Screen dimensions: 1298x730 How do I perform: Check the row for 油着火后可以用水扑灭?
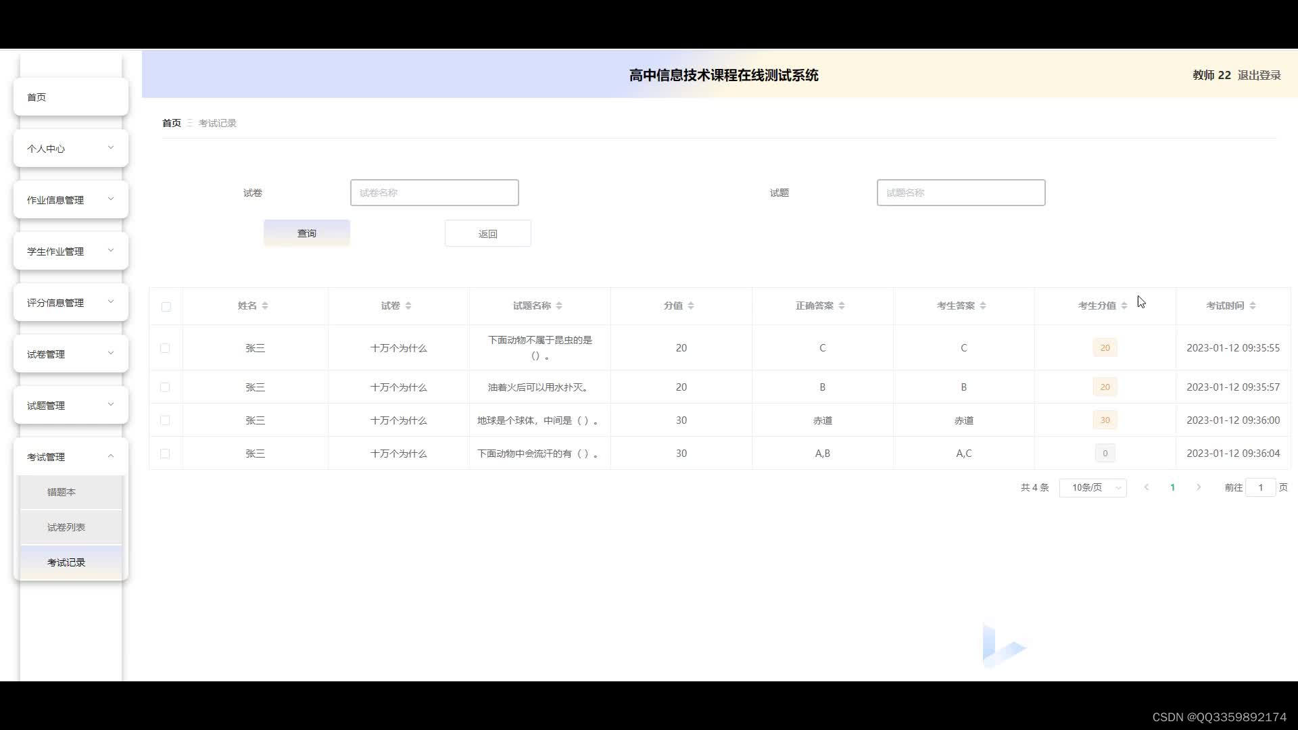click(165, 387)
